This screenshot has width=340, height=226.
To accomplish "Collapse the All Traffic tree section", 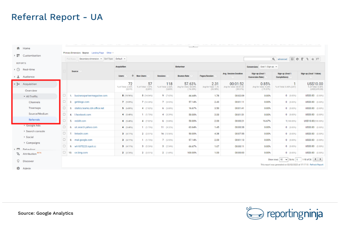I will click(x=24, y=96).
